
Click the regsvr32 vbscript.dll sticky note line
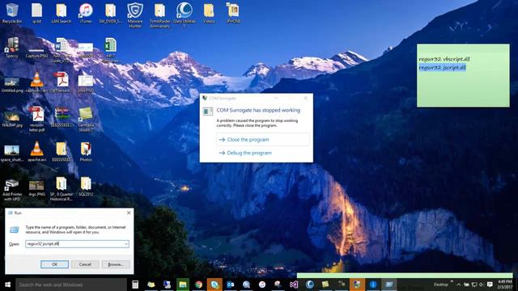(444, 59)
